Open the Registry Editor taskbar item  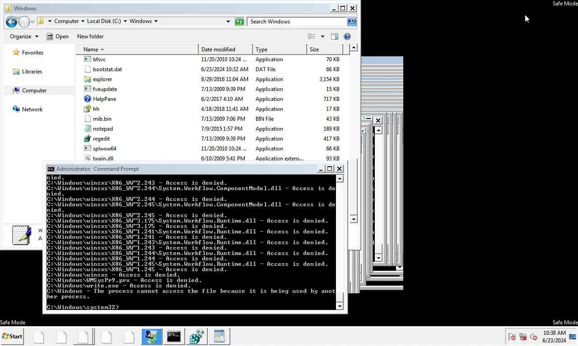(196, 337)
